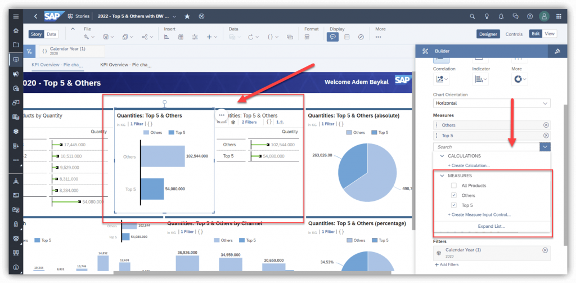This screenshot has height=283, width=576.
Task: Insert an input control sliders icon
Action: [195, 37]
